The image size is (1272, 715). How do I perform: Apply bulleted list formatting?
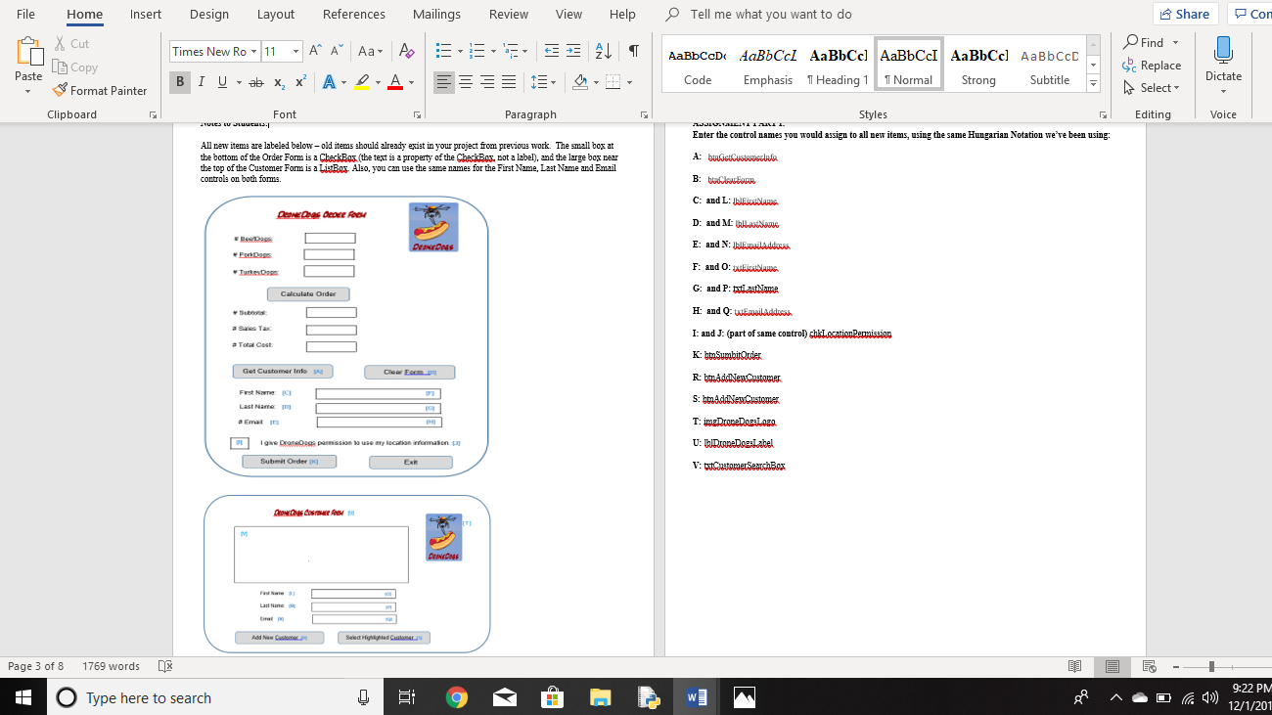click(443, 51)
